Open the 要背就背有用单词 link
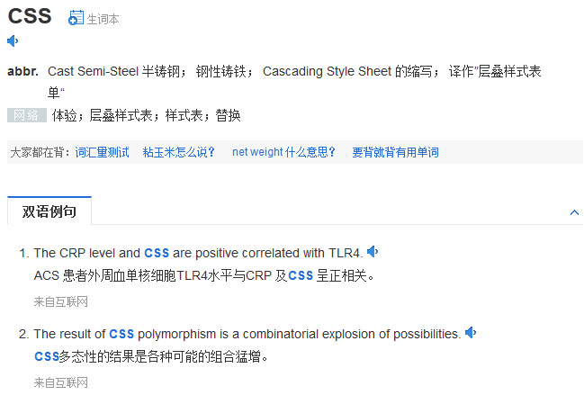The height and width of the screenshot is (395, 584). coord(395,152)
